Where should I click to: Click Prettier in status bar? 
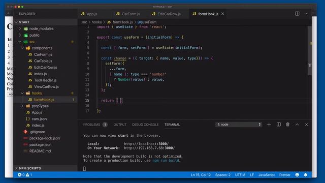284,175
